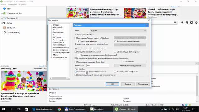Toggle Запускать свёрнуто checkbox
Image resolution: width=199 pixels, height=112 pixels.
(x=79, y=41)
